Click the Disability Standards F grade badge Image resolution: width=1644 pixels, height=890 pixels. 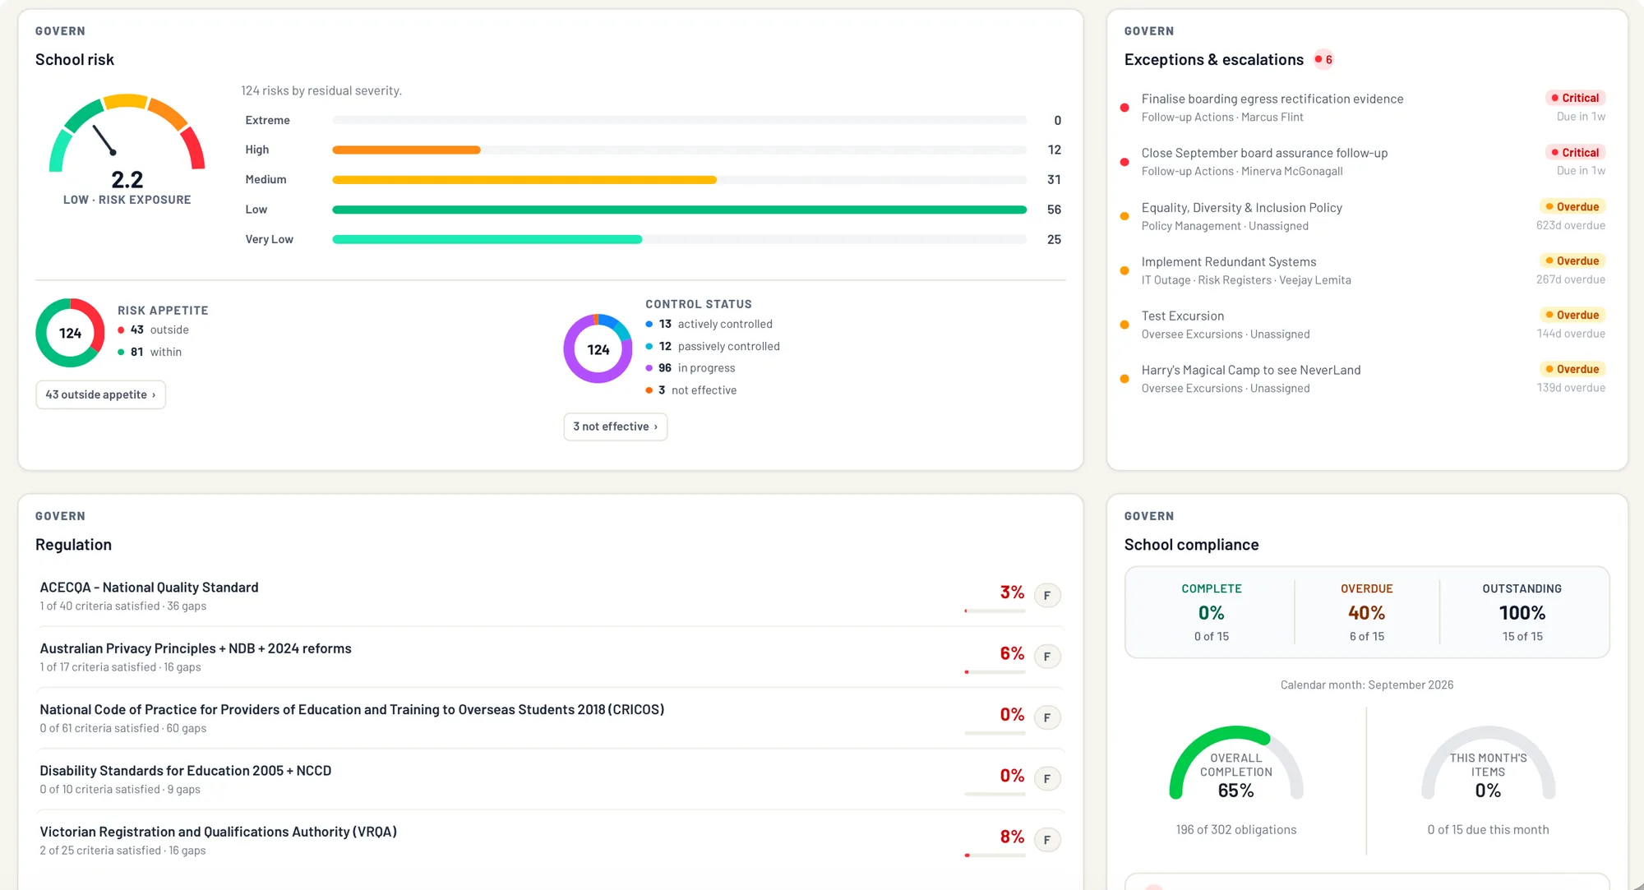pos(1046,778)
